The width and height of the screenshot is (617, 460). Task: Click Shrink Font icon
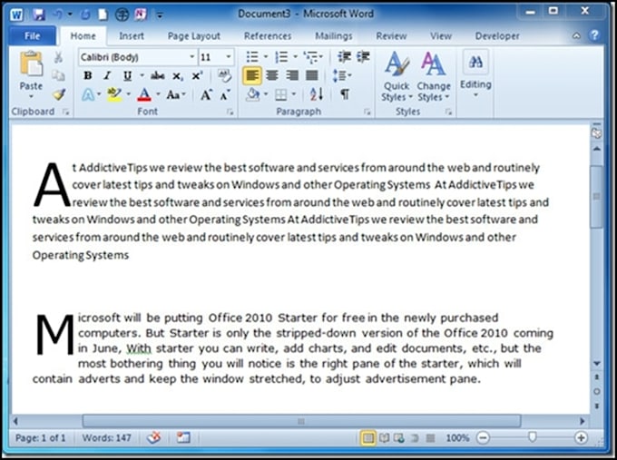[x=225, y=94]
